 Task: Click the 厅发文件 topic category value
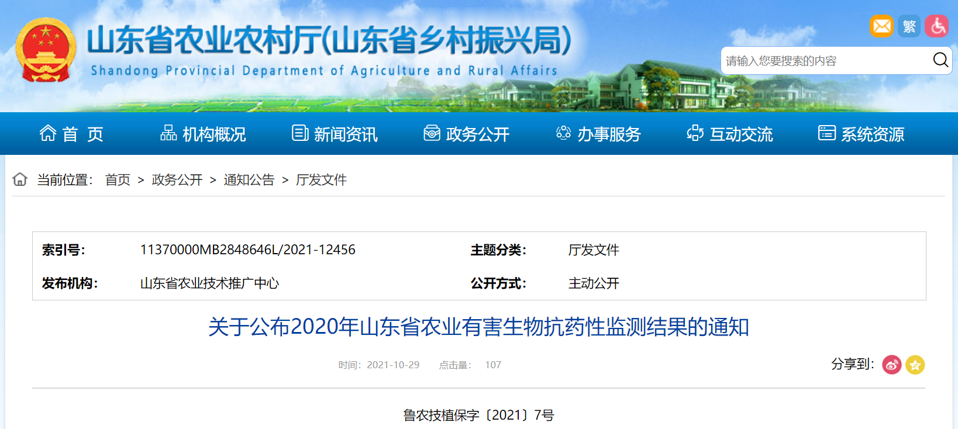tap(594, 250)
